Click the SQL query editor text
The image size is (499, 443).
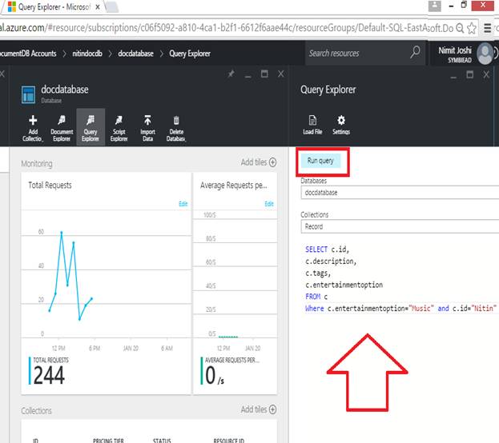(401, 279)
